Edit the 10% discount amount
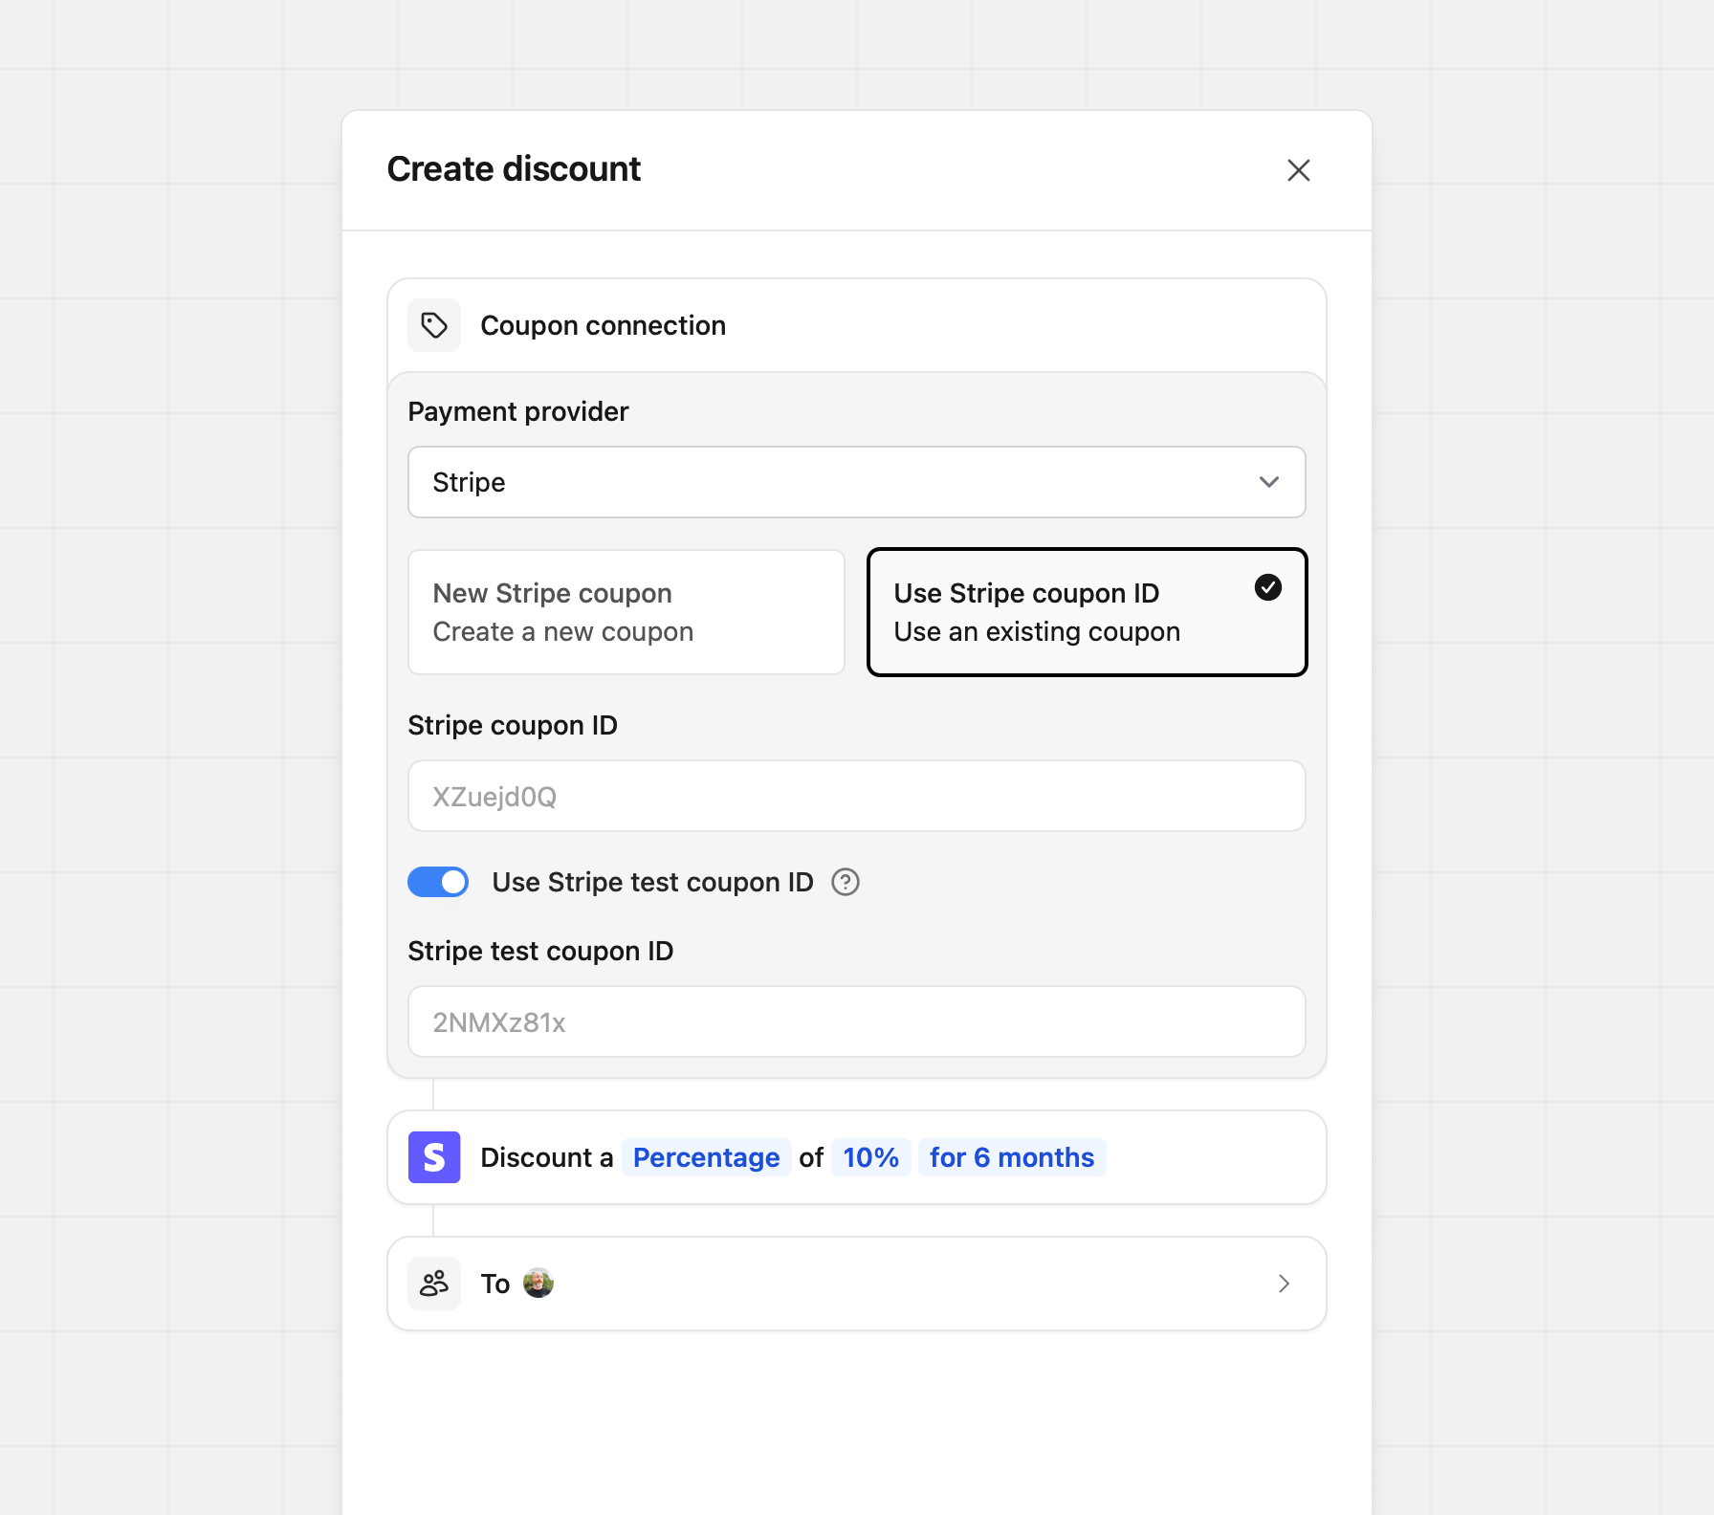 tap(870, 1157)
